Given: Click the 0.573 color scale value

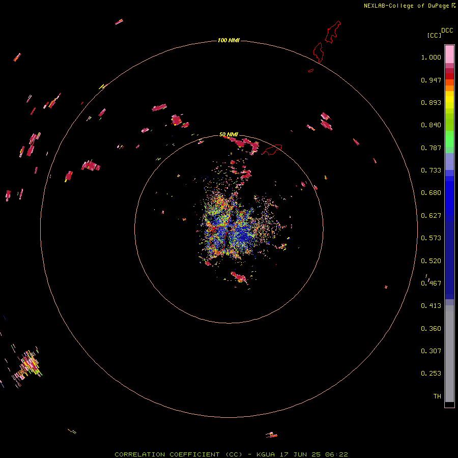Looking at the screenshot, I should [x=431, y=238].
